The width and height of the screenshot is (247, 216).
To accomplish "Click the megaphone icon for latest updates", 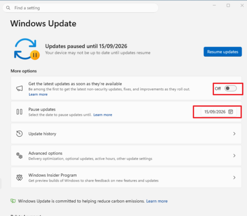I will click(x=19, y=88).
